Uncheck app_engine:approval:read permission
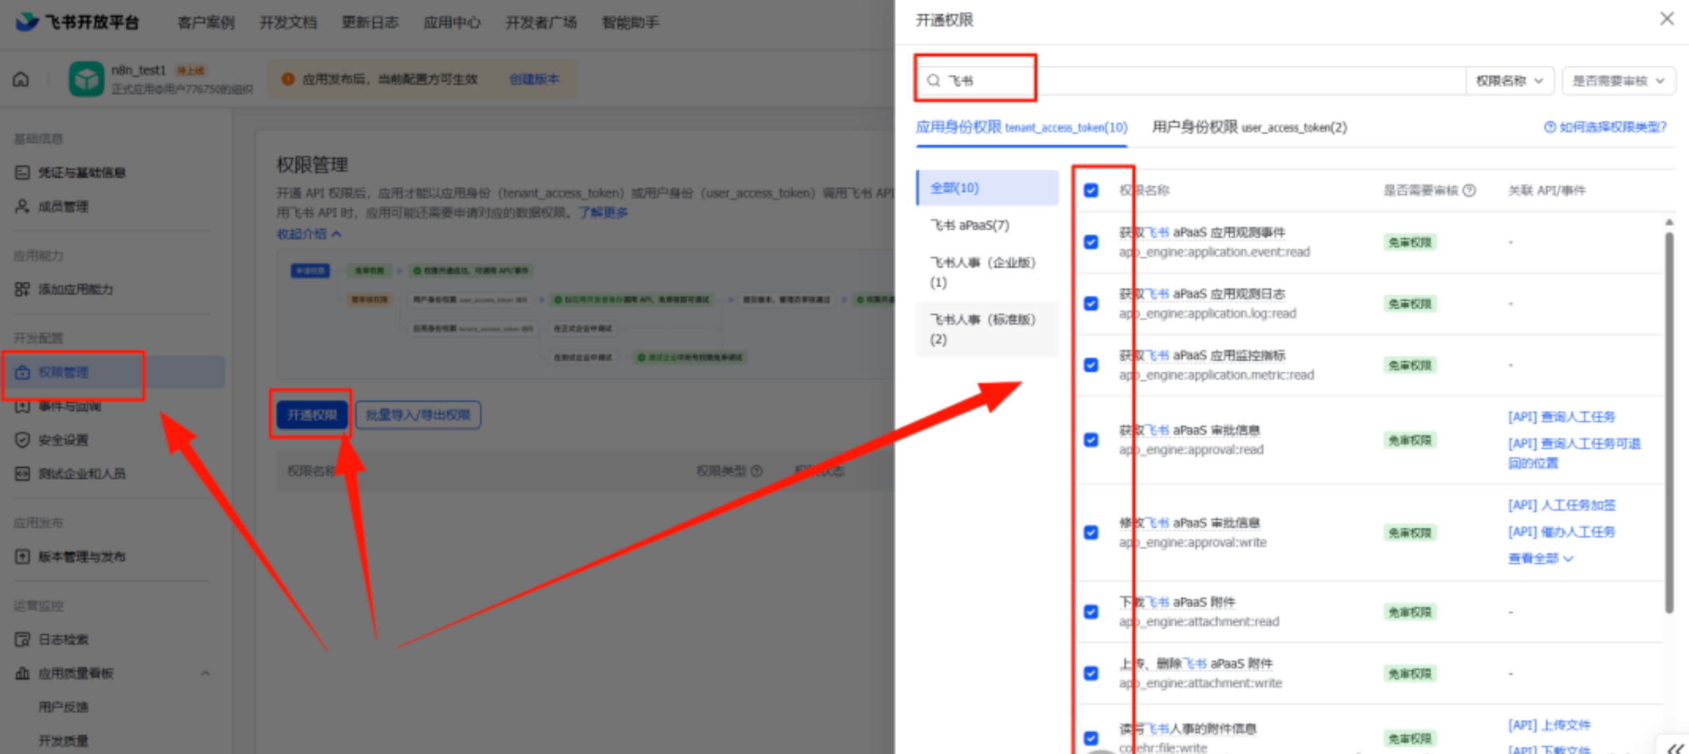Screen dimensions: 1689x754 pyautogui.click(x=1091, y=440)
